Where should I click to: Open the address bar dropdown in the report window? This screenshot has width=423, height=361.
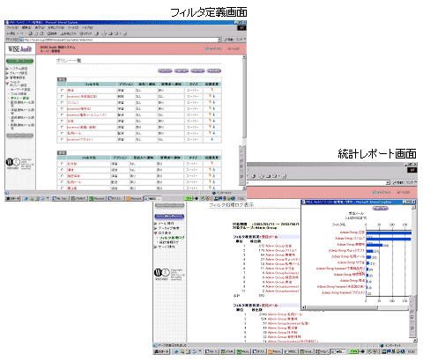[x=388, y=182]
